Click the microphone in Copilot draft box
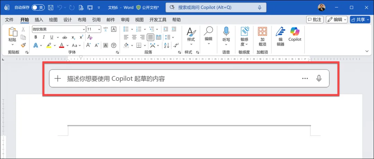374x159 pixels. 319,78
